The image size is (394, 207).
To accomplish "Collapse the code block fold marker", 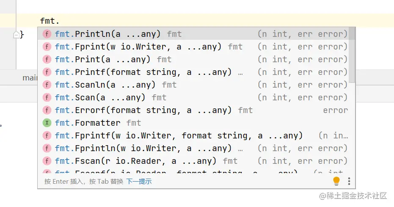I will coord(17,35).
